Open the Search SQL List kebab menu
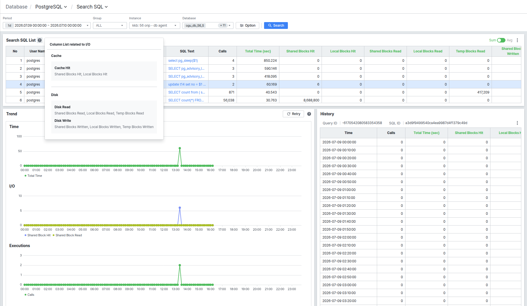This screenshot has width=527, height=306. point(517,40)
